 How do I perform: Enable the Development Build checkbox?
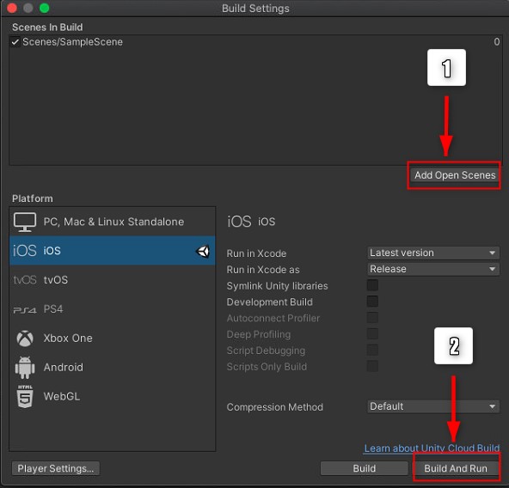(x=372, y=302)
